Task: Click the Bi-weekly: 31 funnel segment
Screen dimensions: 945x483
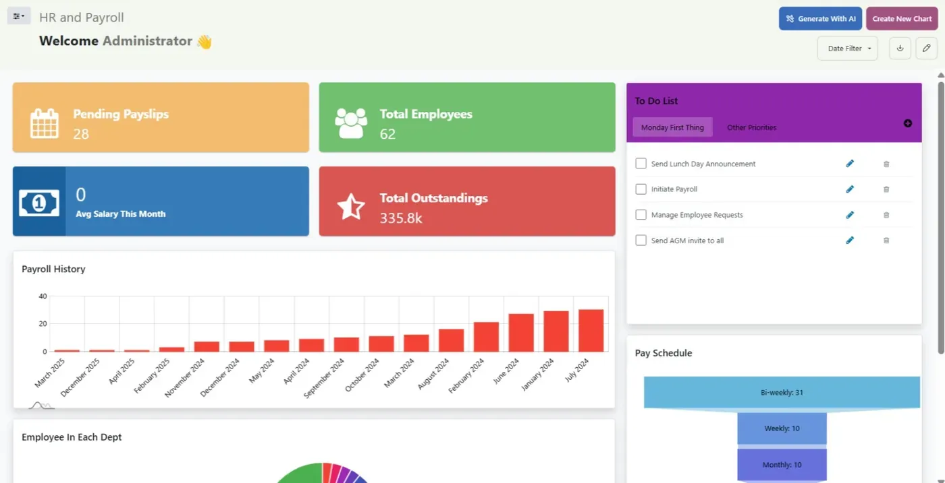Action: click(782, 392)
